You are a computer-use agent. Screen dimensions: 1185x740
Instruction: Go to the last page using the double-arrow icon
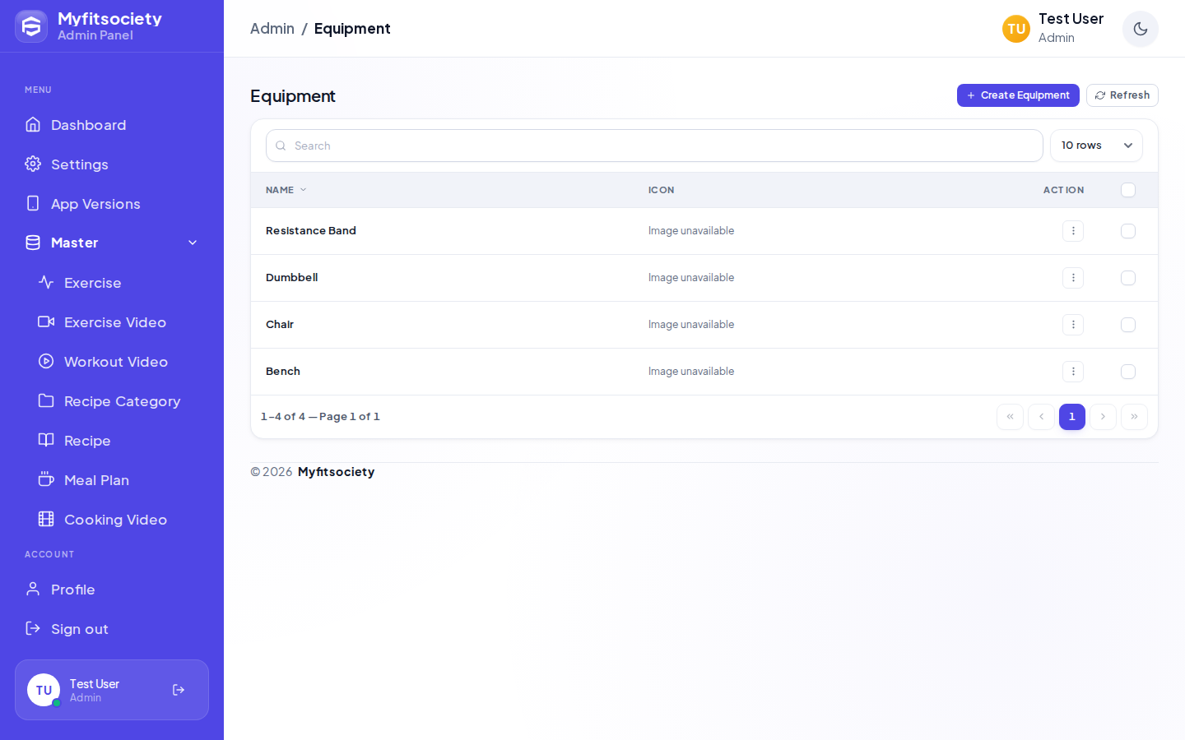point(1134,417)
